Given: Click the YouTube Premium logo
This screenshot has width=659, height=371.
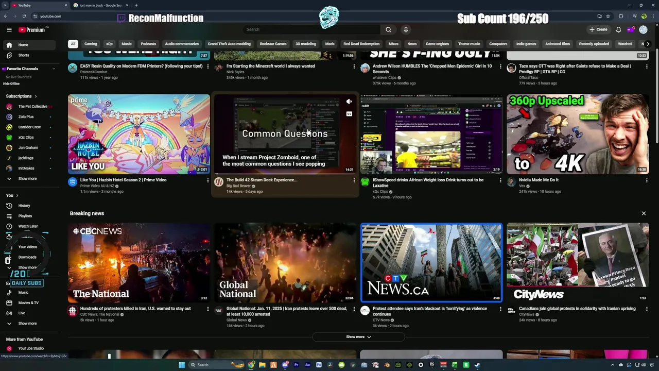Looking at the screenshot, I should click(32, 29).
